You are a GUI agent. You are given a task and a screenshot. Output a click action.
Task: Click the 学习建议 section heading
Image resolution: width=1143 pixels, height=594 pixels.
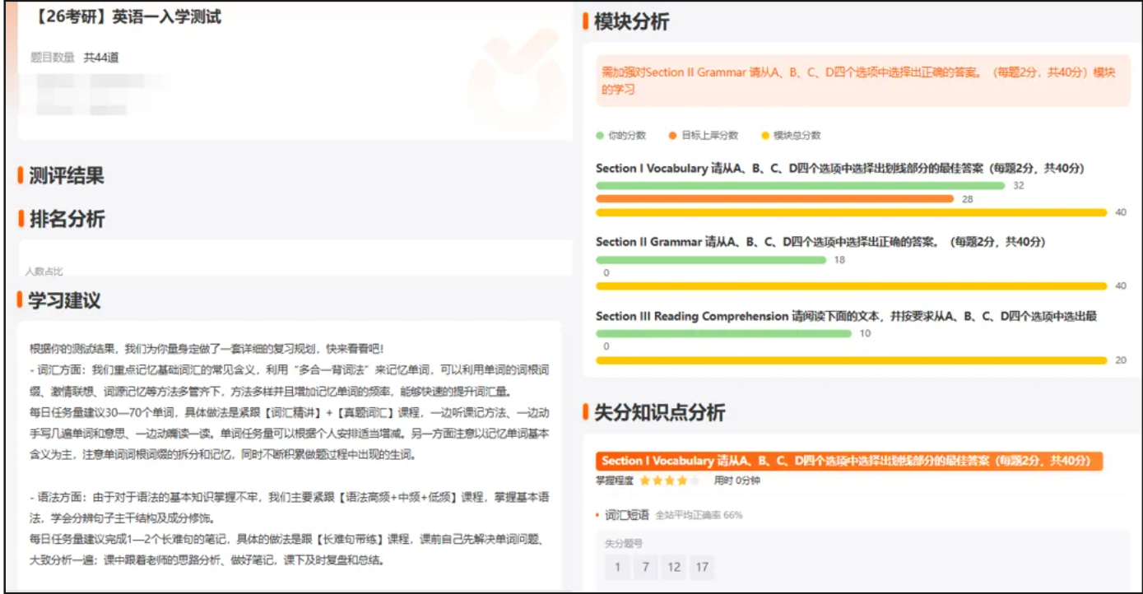(x=64, y=300)
